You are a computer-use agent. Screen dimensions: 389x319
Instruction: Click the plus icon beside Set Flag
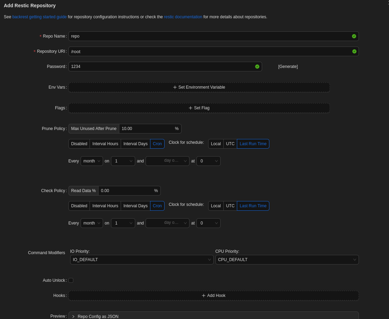click(191, 108)
